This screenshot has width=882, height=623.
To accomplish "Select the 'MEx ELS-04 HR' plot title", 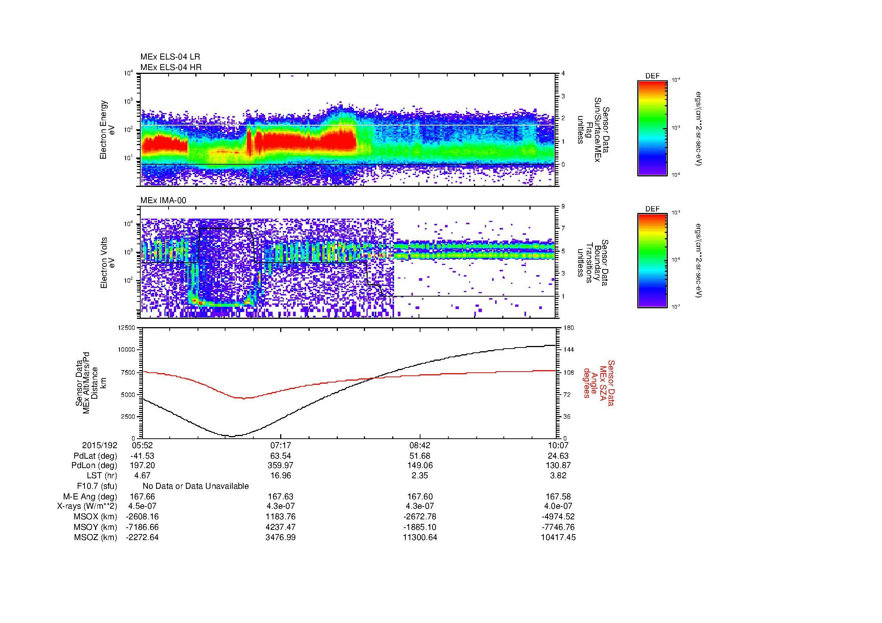I will [171, 67].
